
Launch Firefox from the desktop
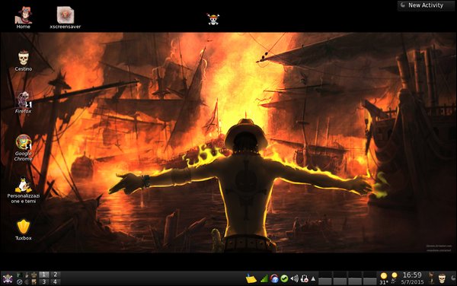tap(24, 103)
